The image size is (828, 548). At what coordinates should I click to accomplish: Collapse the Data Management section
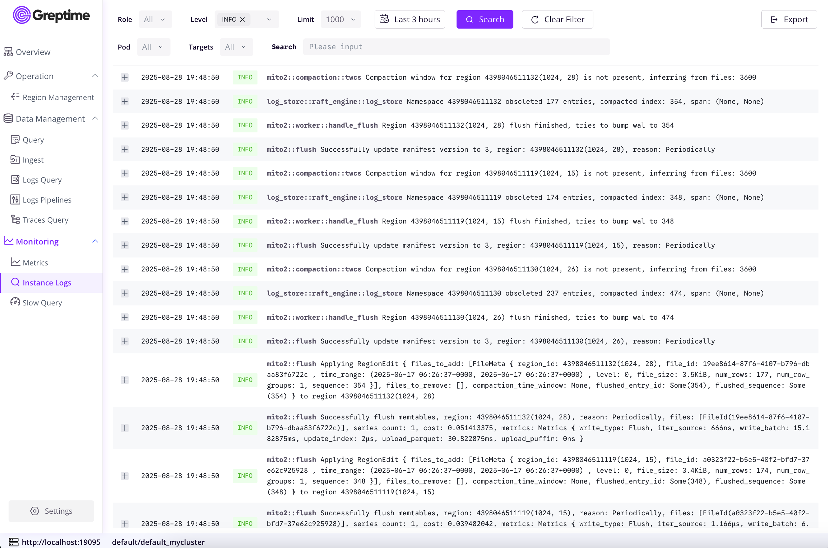point(95,118)
